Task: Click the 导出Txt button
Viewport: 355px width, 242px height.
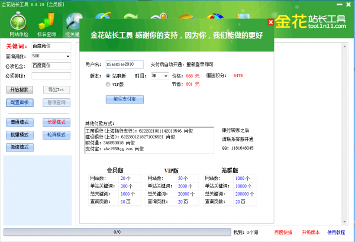Action: [x=57, y=90]
